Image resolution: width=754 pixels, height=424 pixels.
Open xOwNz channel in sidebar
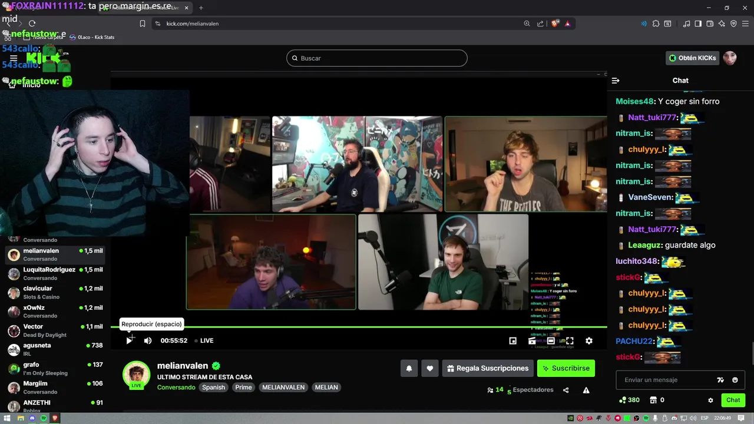click(55, 312)
